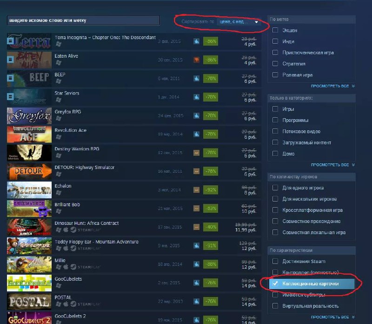Click the Steam logo icon under POSTAL
Image resolution: width=372 pixels, height=324 pixels.
coord(73,304)
